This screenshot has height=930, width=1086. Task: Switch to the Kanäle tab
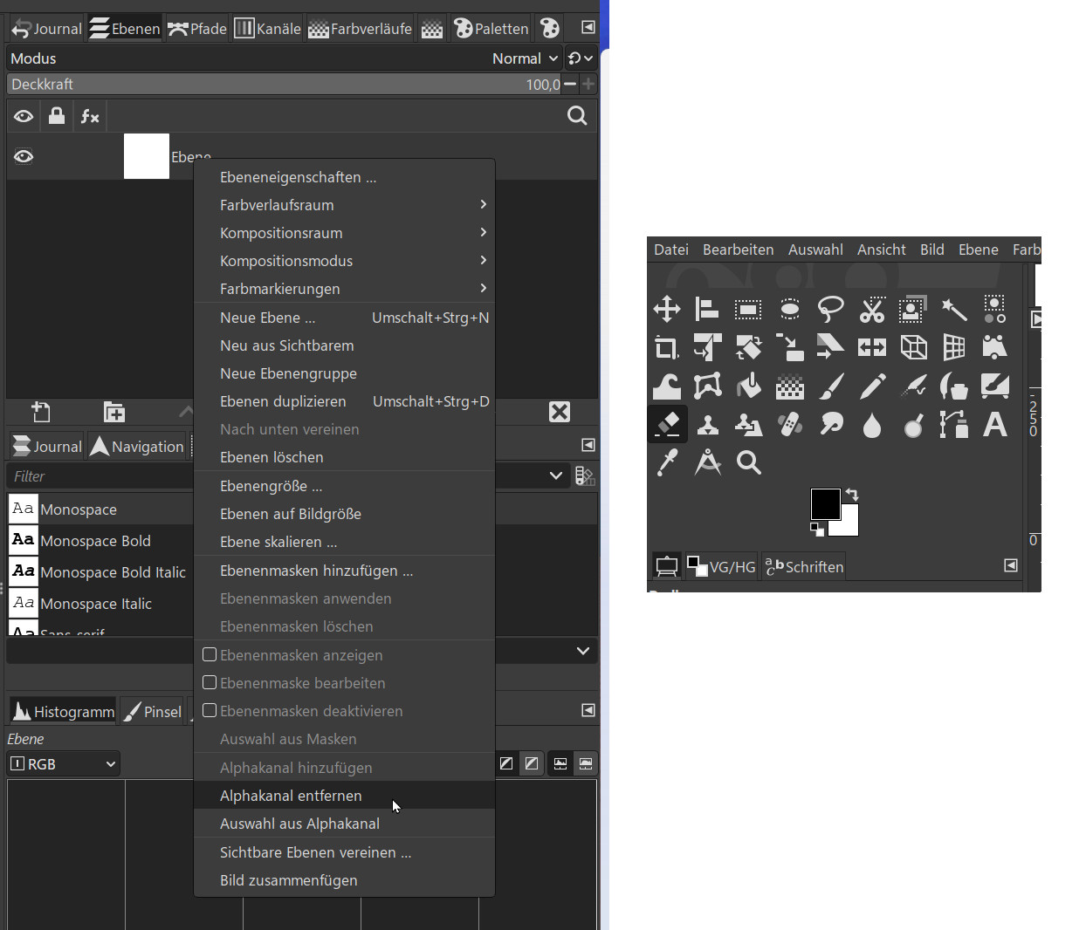[x=268, y=29]
